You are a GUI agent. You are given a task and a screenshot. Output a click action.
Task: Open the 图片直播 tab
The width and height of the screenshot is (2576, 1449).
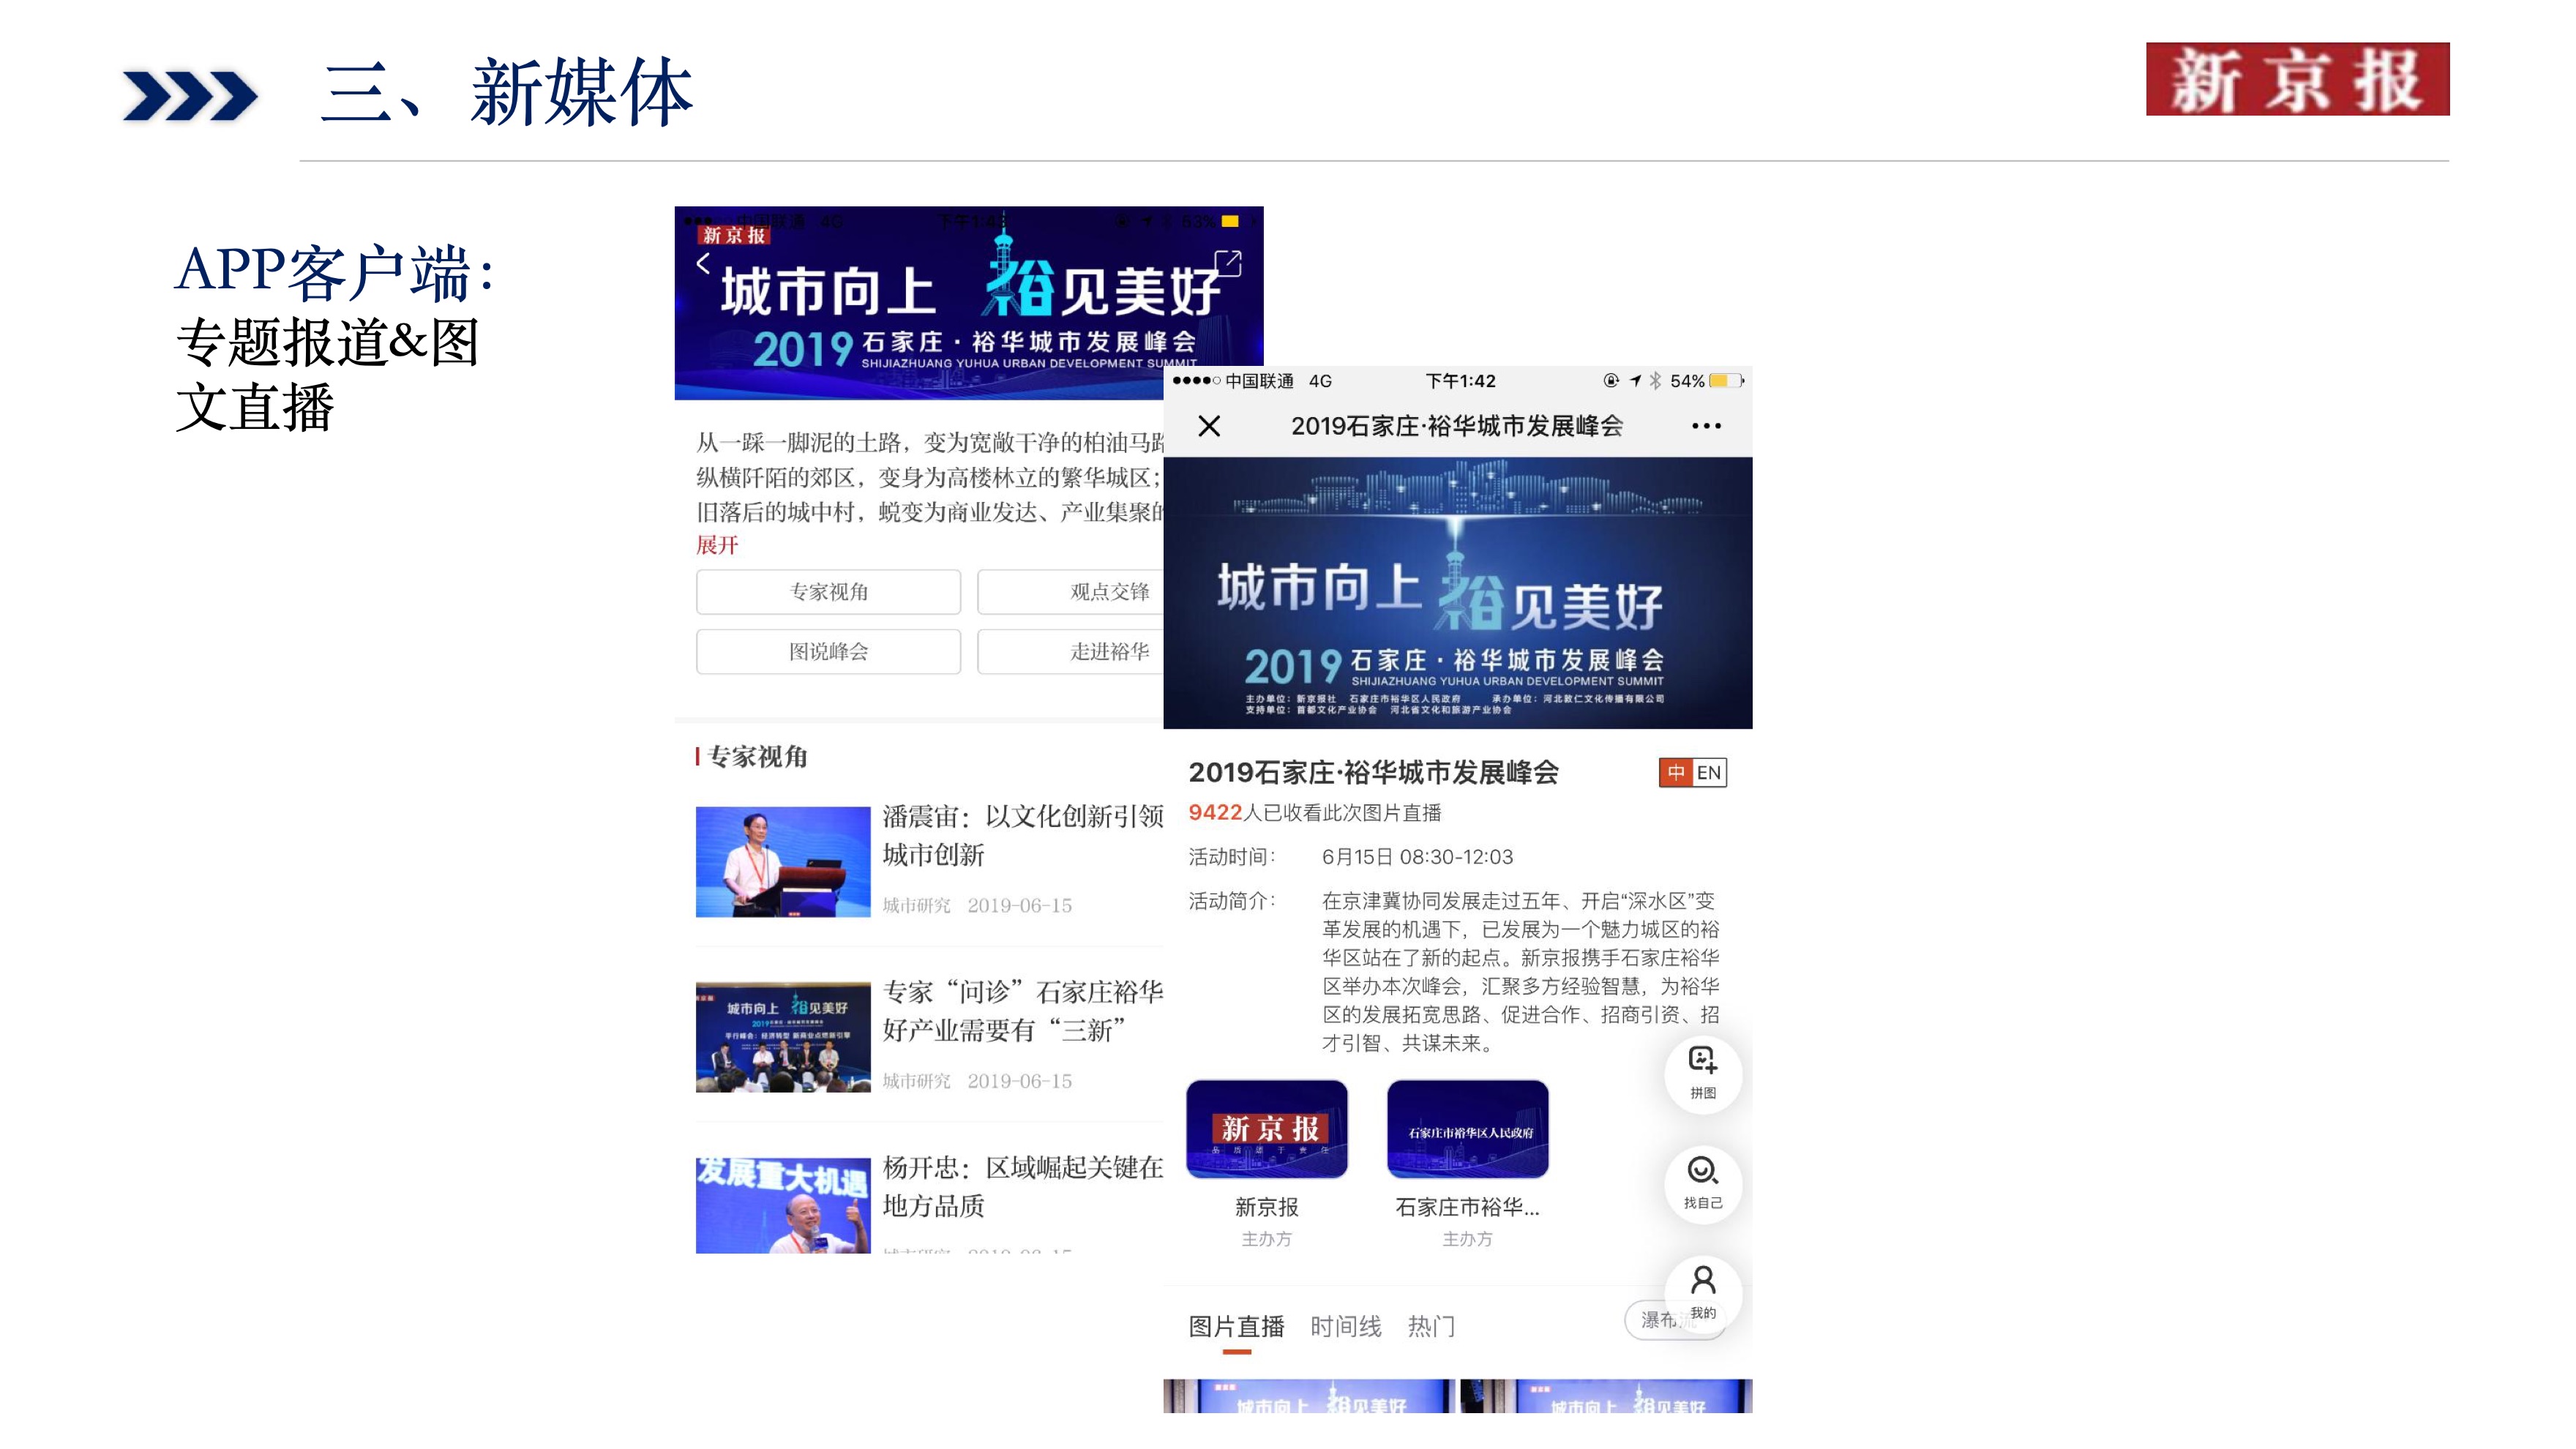(x=1236, y=1327)
